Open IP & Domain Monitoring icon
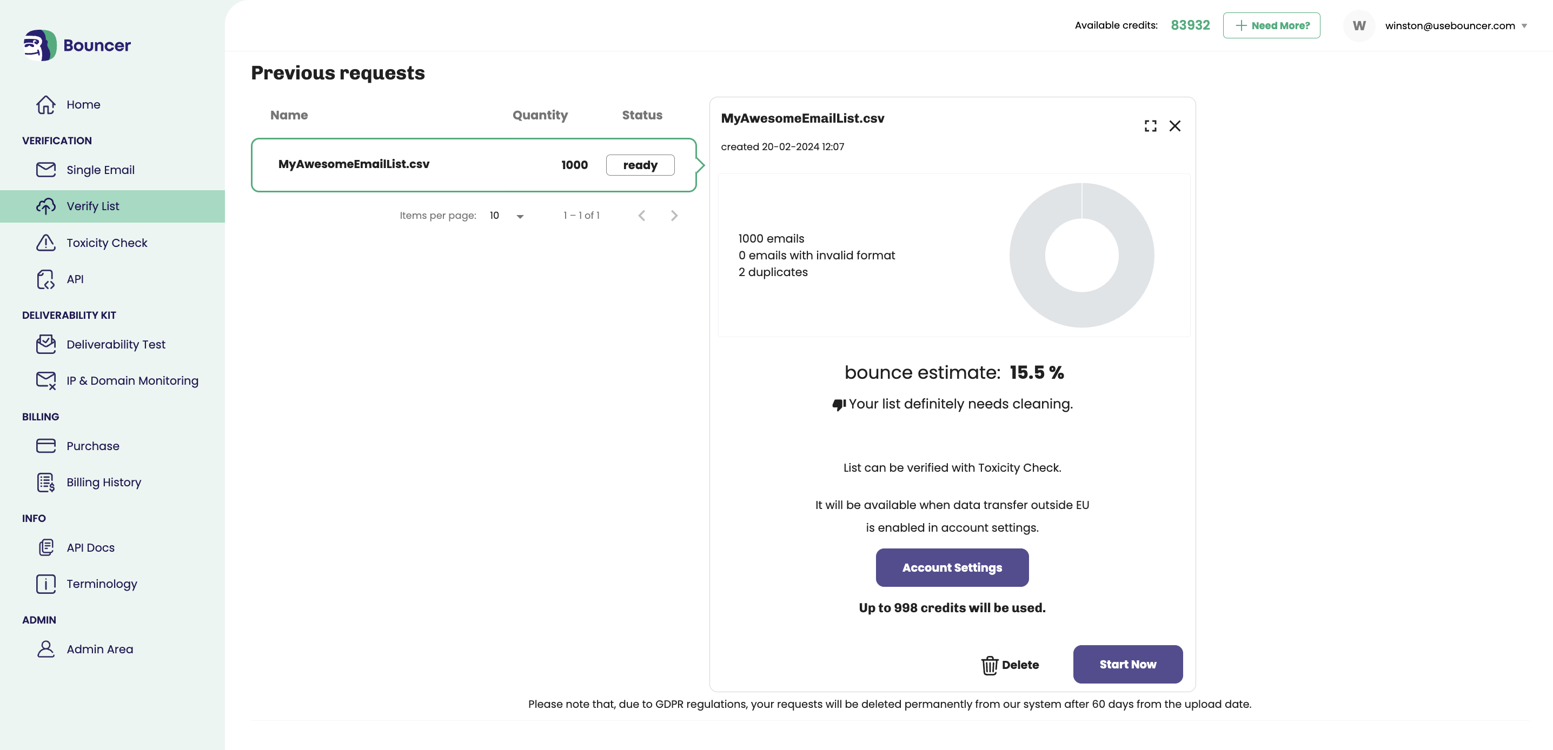Screen dimensions: 1553x750 tap(46, 380)
